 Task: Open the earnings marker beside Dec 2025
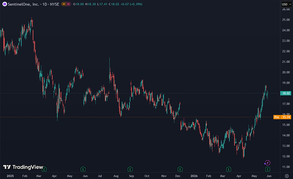click(180, 169)
